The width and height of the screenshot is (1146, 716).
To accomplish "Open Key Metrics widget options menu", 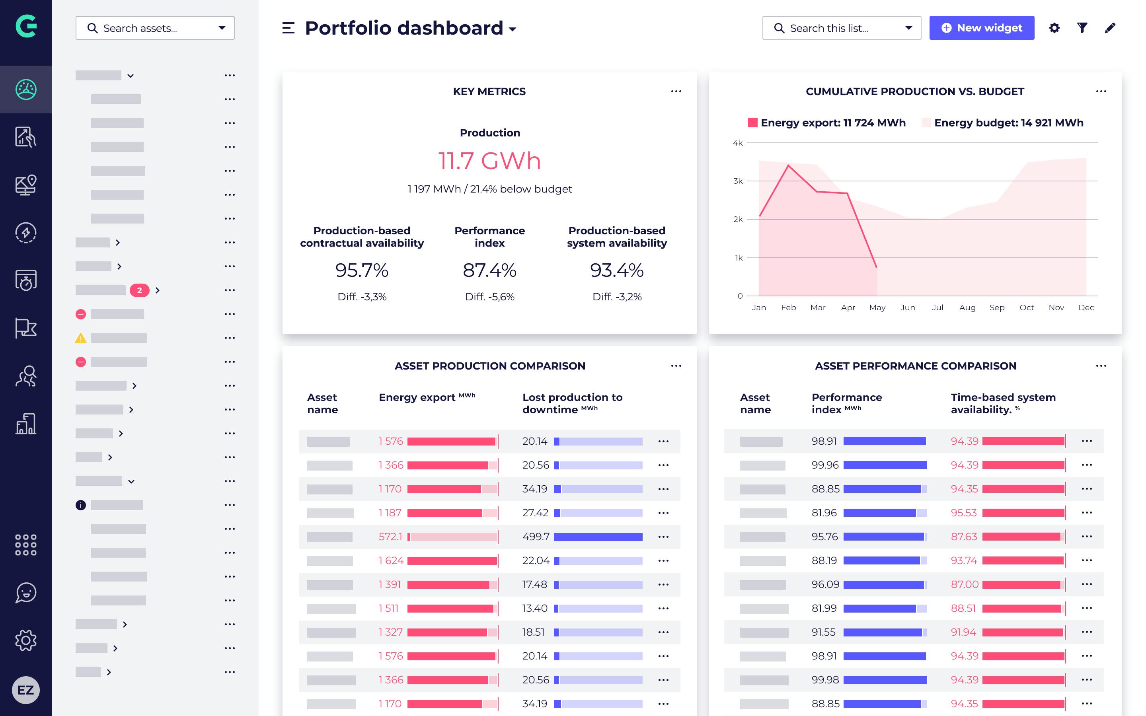I will [x=676, y=91].
